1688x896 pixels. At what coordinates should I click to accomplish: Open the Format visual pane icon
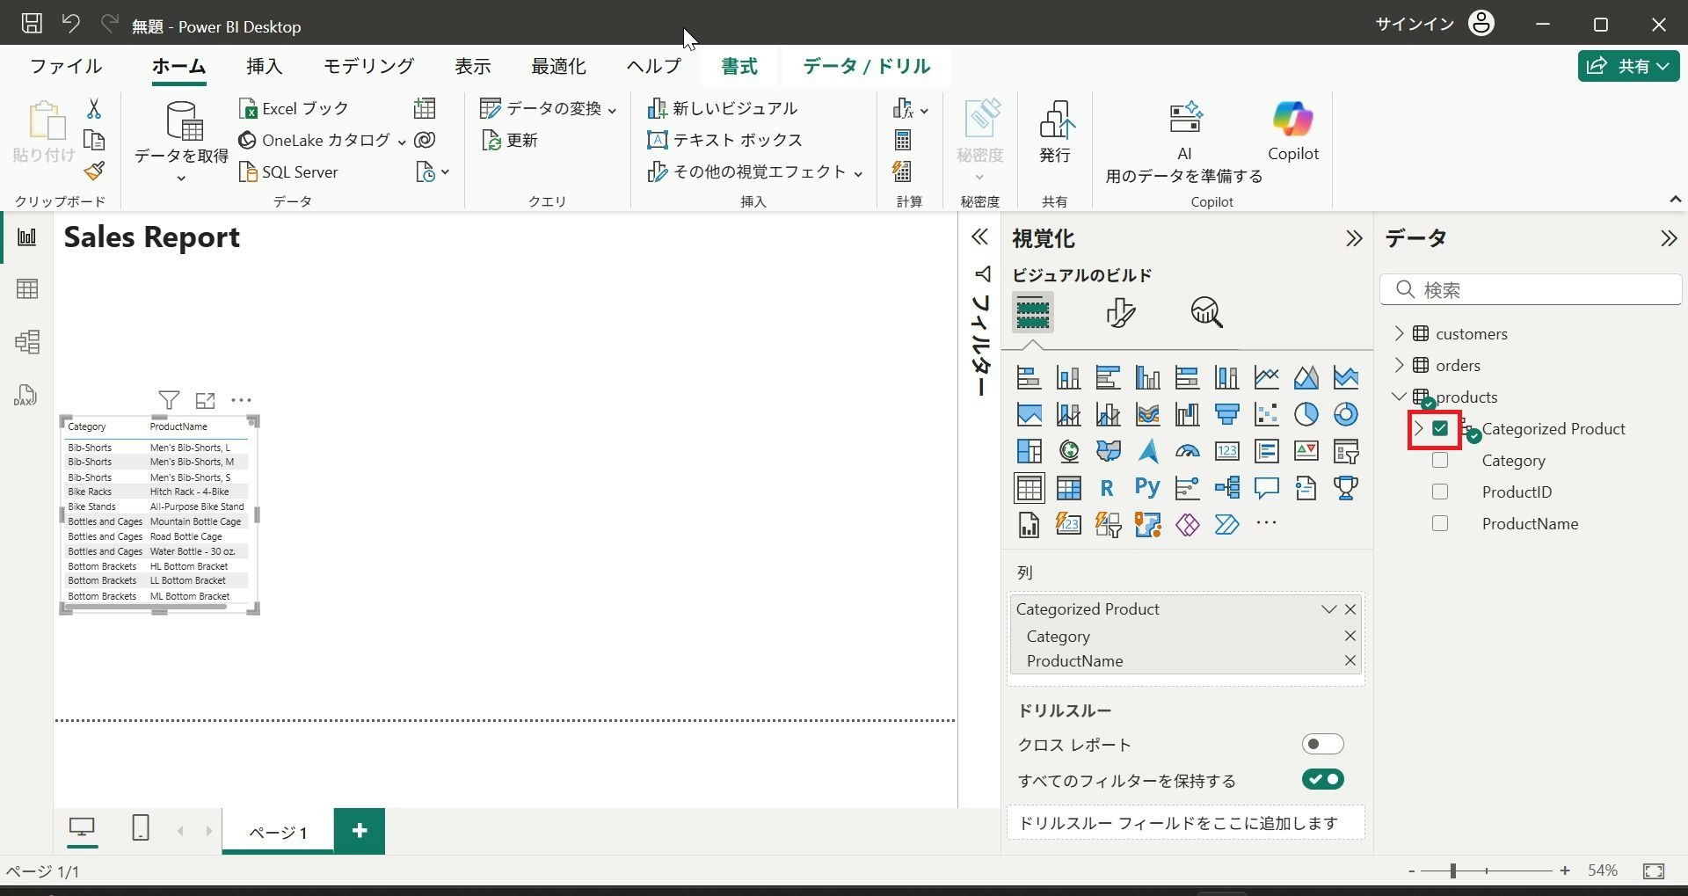(1120, 312)
